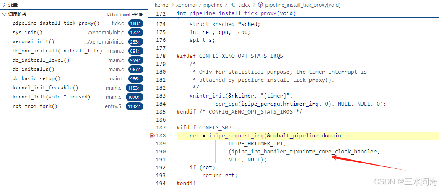
Task: Click the C file icon in breadcrumb
Action: click(233, 5)
